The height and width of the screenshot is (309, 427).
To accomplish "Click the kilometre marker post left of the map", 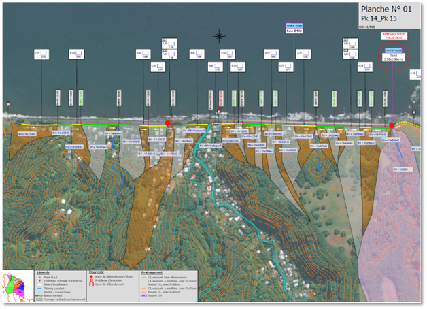I will (x=8, y=103).
